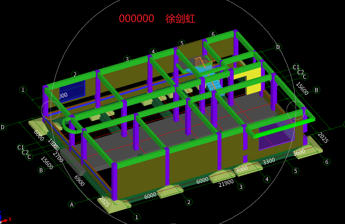Click the "21900" total dimension text
The image size is (345, 224).
point(226,183)
